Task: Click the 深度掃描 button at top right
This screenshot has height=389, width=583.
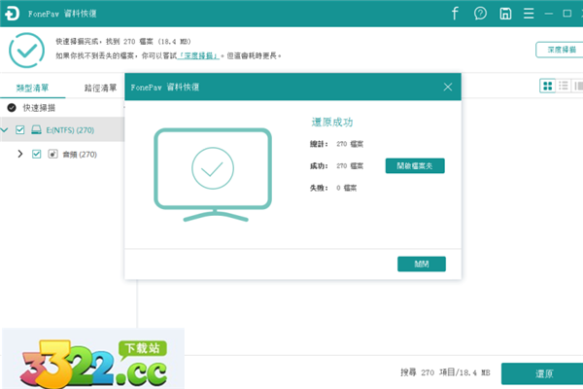Action: pyautogui.click(x=558, y=50)
